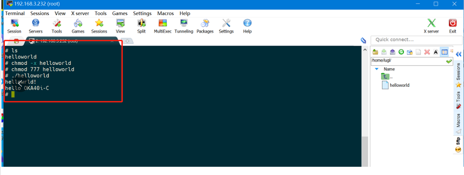
Task: Confirm the SFTP path with green check
Action: click(x=449, y=61)
